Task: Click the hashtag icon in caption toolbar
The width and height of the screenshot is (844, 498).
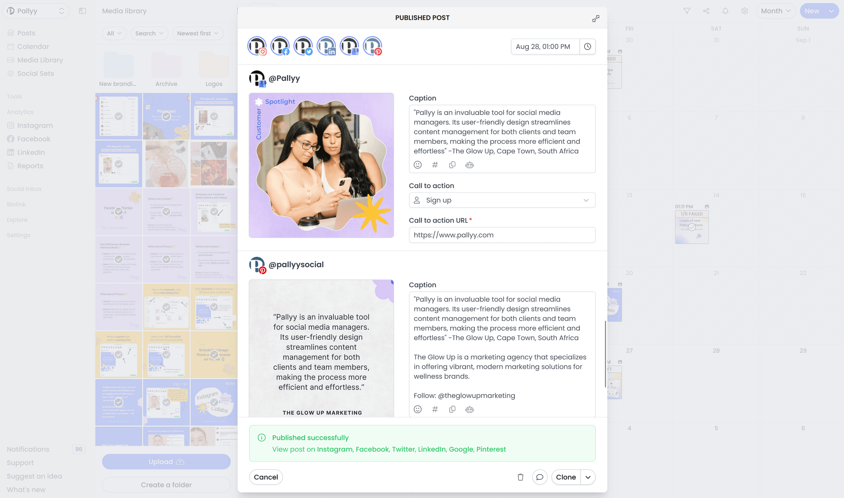Action: coord(435,165)
